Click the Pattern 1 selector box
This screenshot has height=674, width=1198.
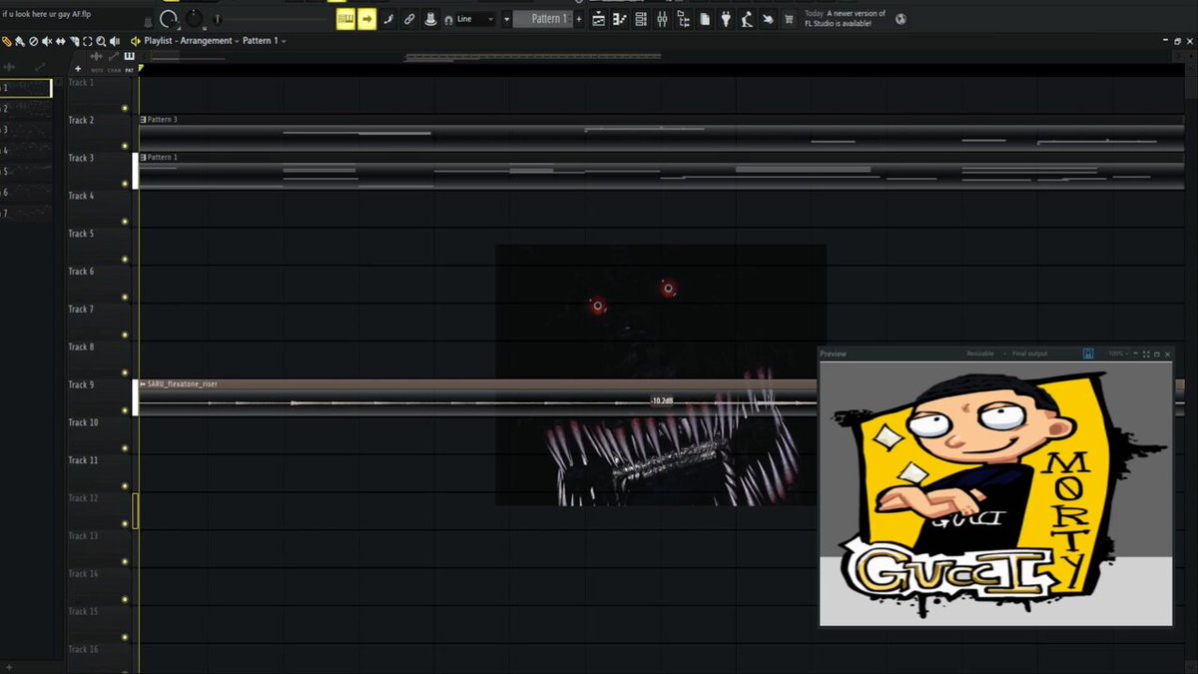click(543, 19)
